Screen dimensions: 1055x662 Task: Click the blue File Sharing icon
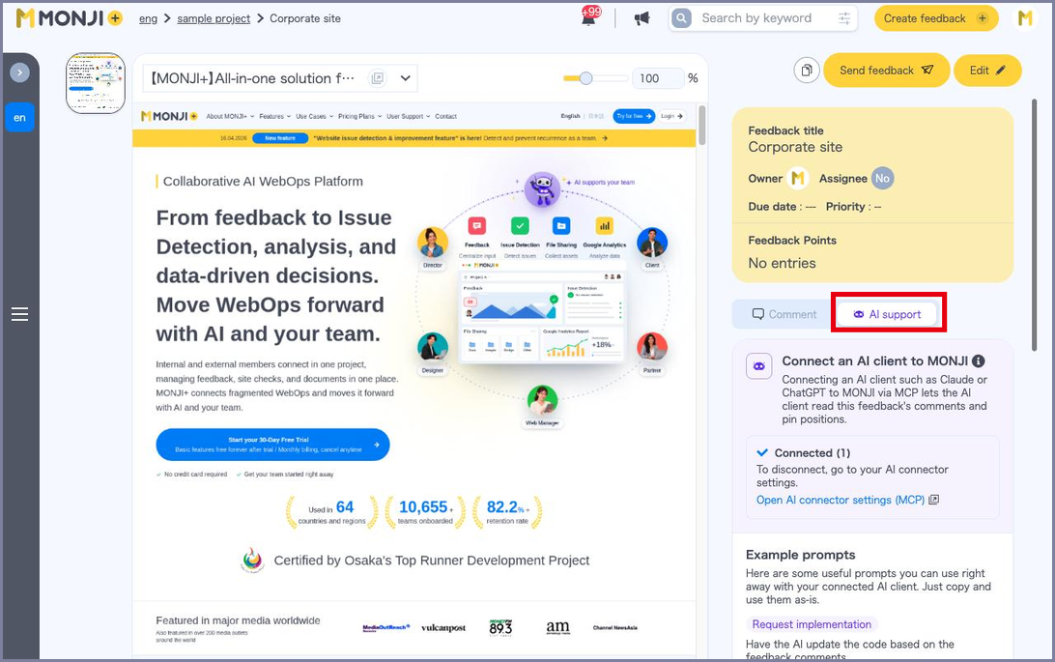pyautogui.click(x=561, y=226)
